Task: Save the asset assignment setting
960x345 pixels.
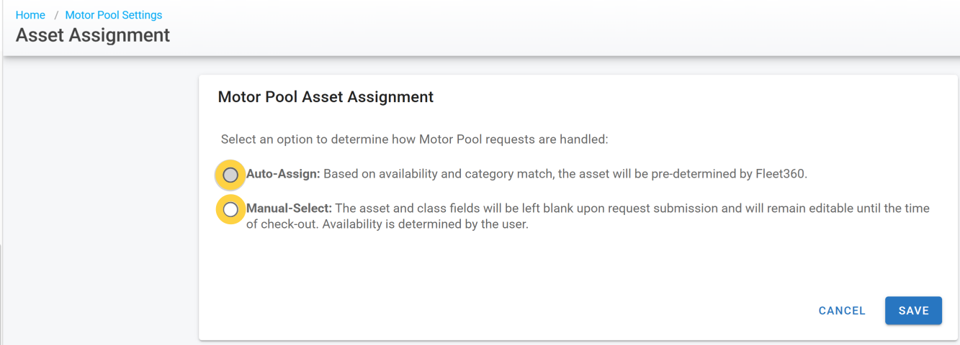Action: (913, 310)
